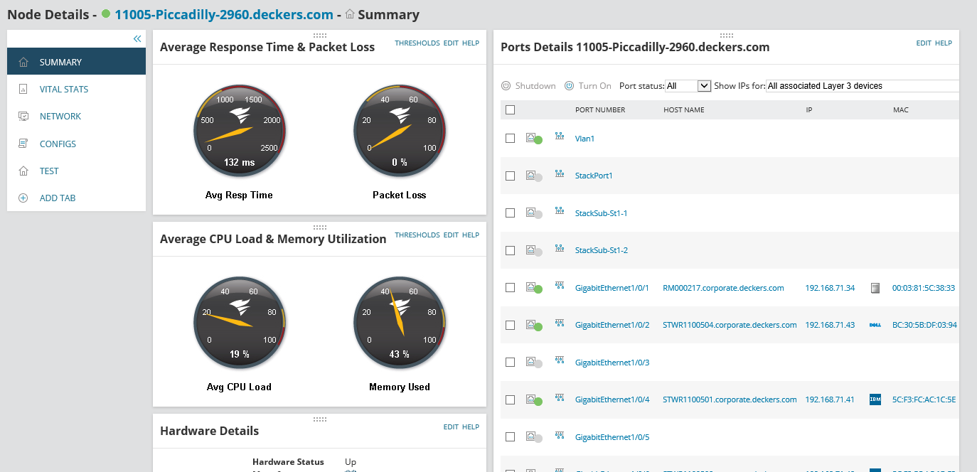Click the Vlan1 port status icon
Screen dimensions: 977x472
(x=534, y=139)
